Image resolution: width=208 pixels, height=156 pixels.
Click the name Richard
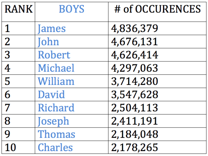point(56,108)
